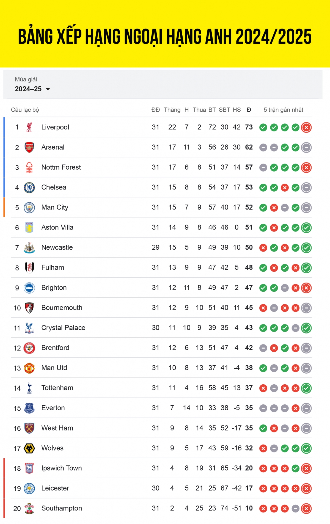The width and height of the screenshot is (330, 524).
Task: Click the Tottenham club crest
Action: coord(29,388)
